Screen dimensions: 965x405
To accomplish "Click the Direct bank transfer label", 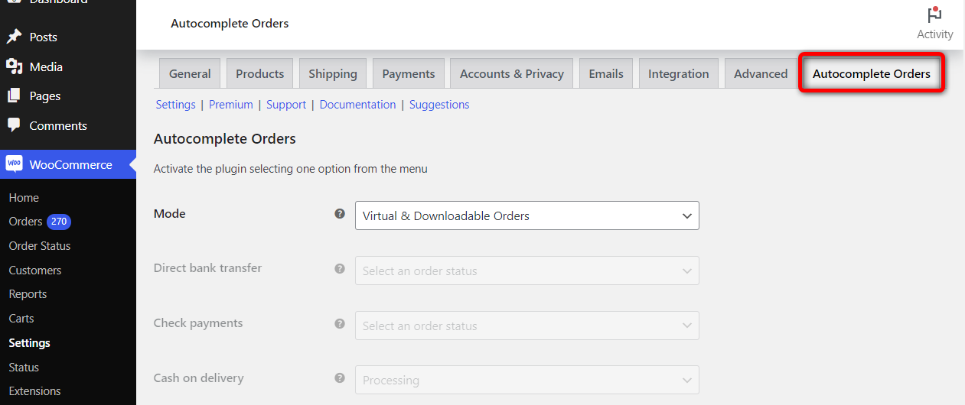I will [x=207, y=268].
